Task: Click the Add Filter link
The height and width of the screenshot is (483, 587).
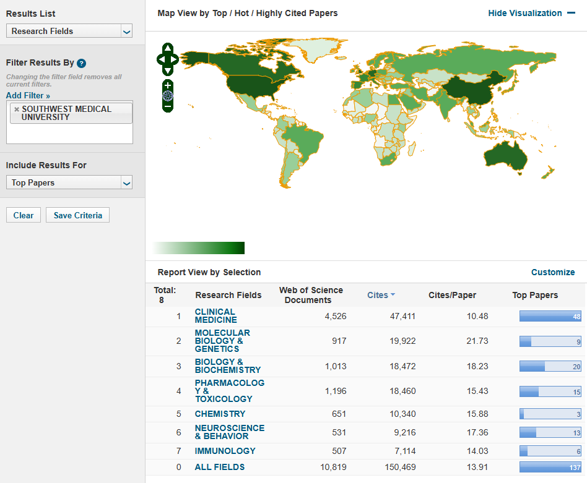Action: click(28, 95)
